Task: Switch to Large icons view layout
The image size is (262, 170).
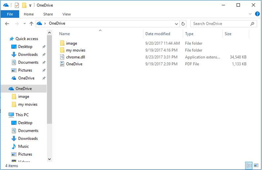Action: point(256,165)
